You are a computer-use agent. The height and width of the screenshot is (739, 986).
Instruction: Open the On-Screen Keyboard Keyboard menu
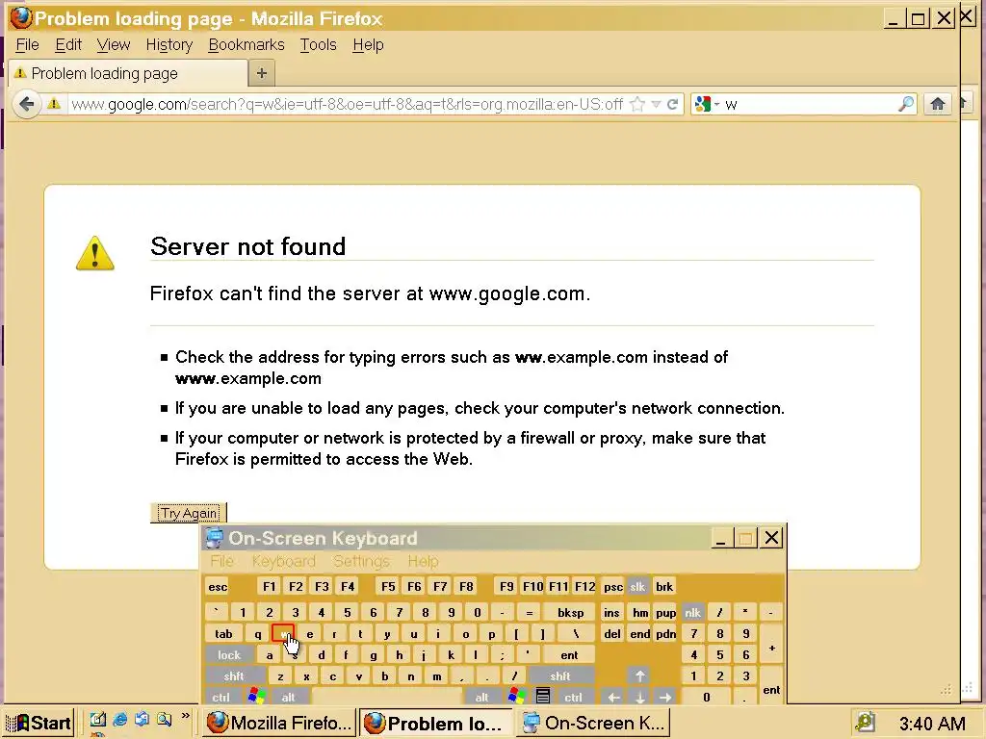click(x=284, y=561)
